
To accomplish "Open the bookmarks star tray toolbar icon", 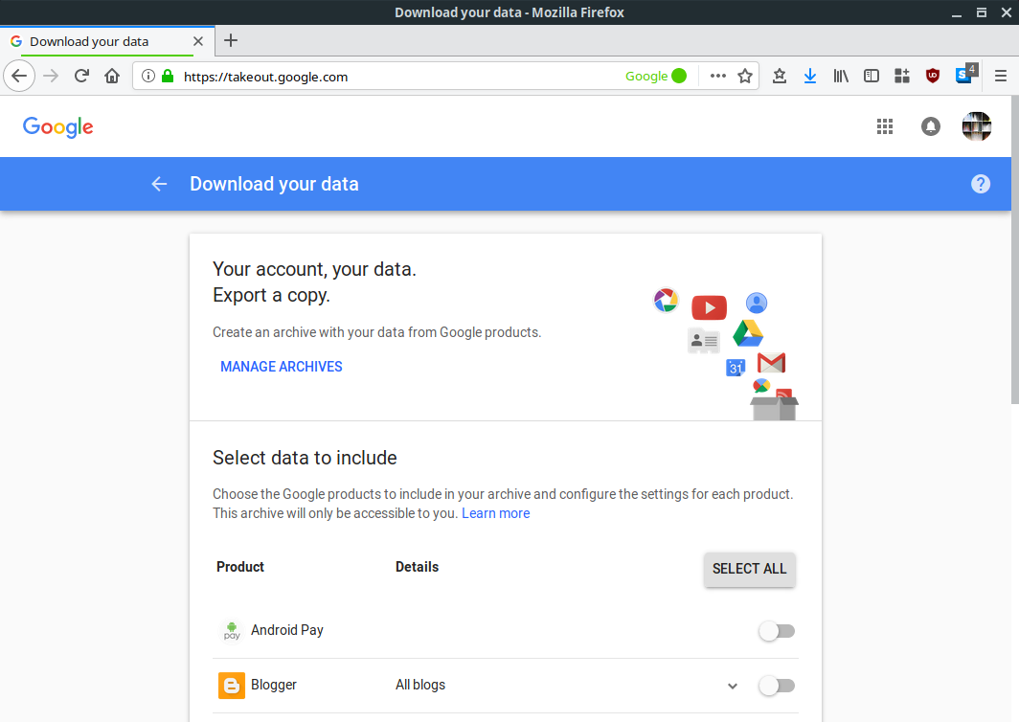I will (x=780, y=76).
